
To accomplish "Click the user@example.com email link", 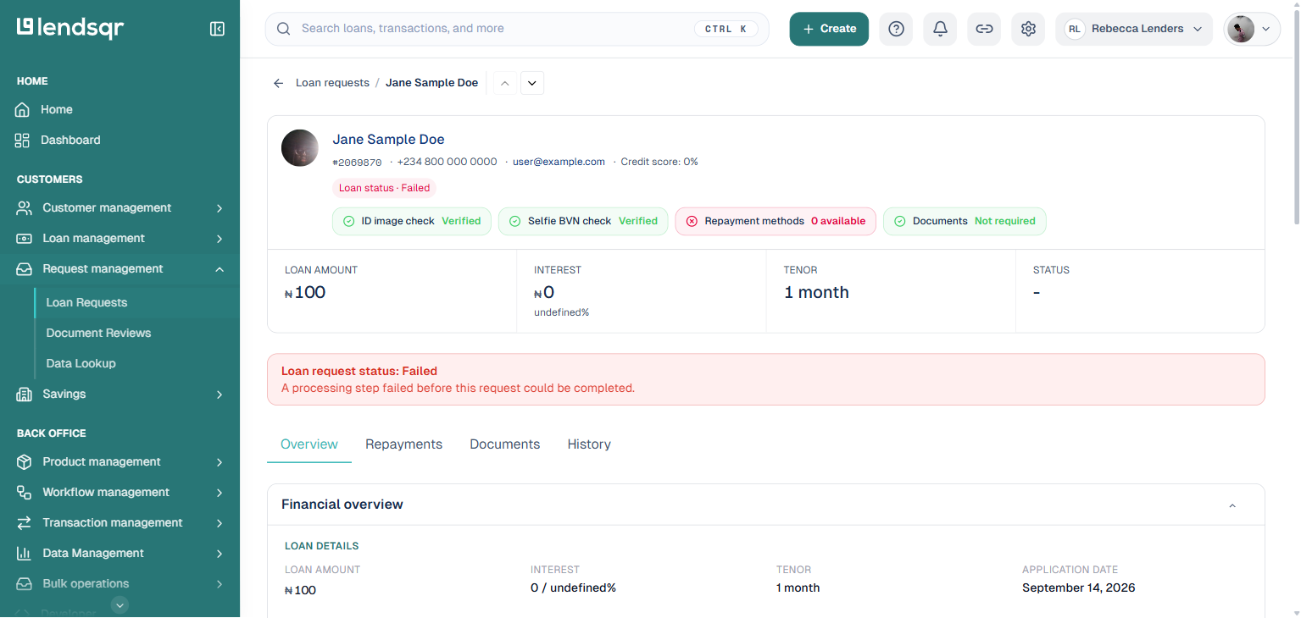I will pyautogui.click(x=559, y=162).
